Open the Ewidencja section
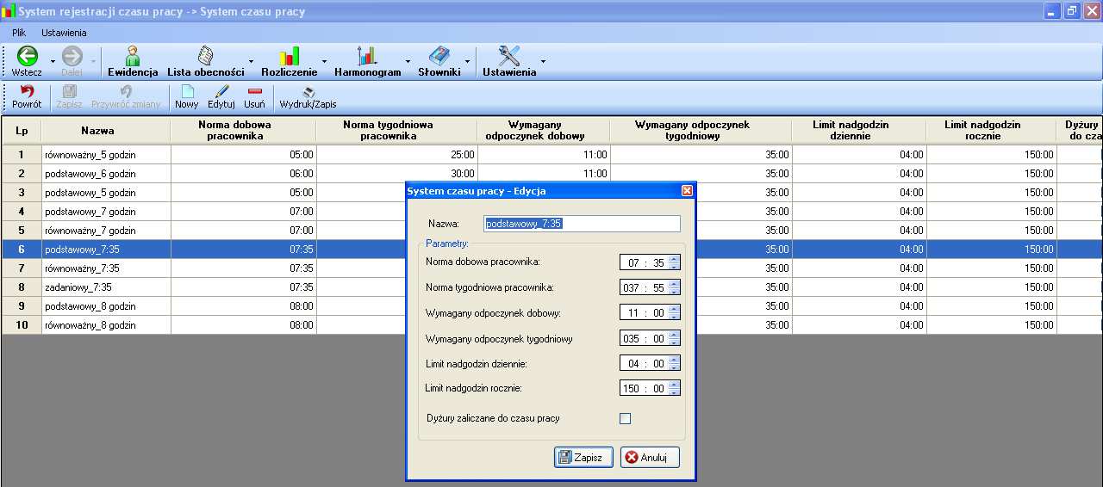 point(133,62)
